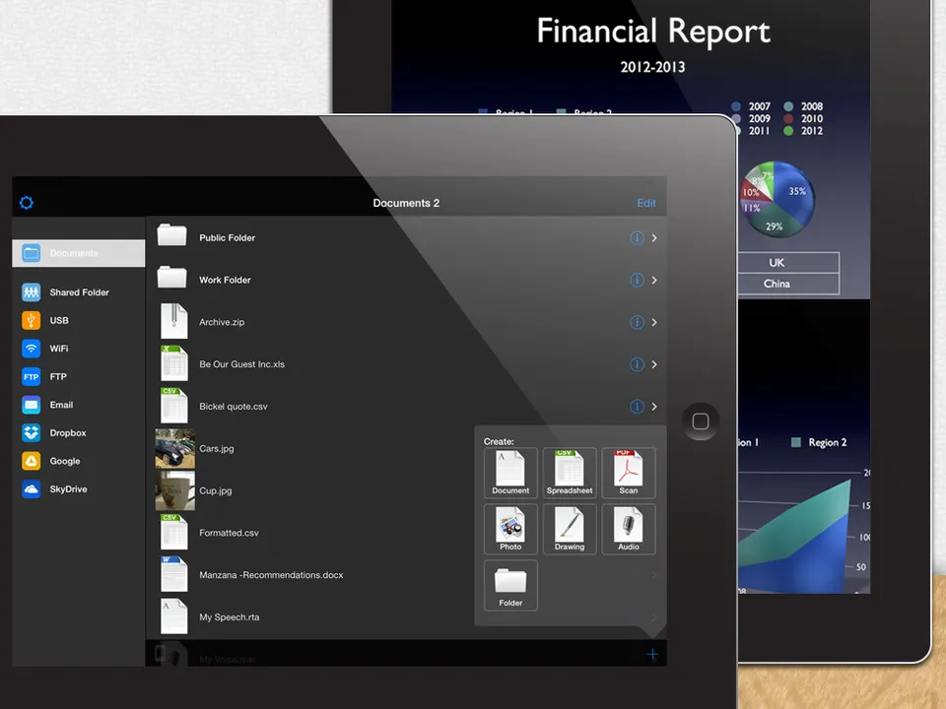
Task: Create a new Document
Action: click(509, 472)
